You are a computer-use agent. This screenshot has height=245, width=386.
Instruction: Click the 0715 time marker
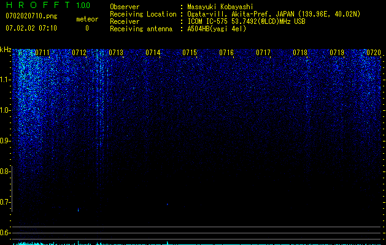[190, 53]
